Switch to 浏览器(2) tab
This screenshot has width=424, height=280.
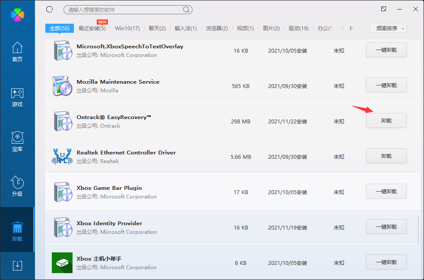pyautogui.click(x=217, y=28)
